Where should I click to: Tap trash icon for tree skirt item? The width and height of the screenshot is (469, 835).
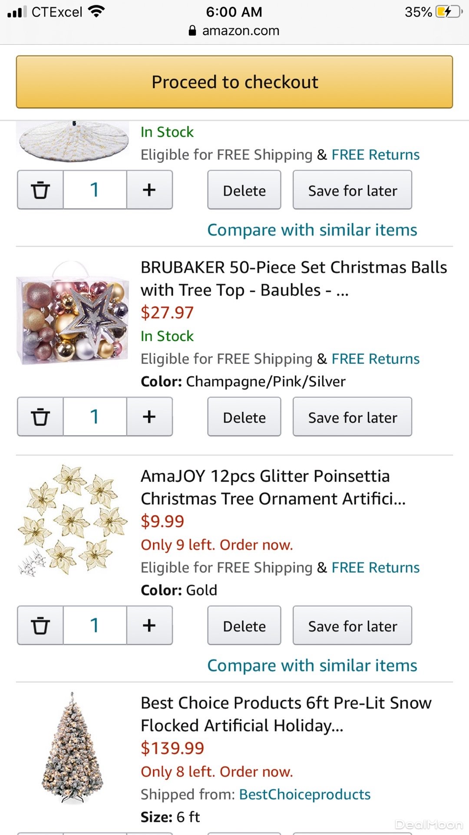point(40,190)
